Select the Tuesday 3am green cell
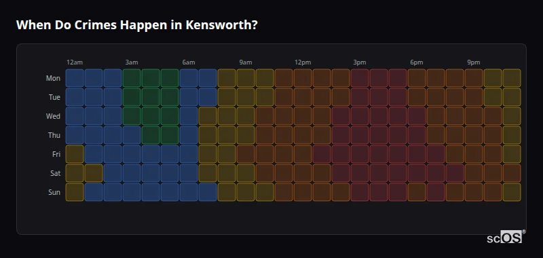The width and height of the screenshot is (543, 258). point(132,97)
